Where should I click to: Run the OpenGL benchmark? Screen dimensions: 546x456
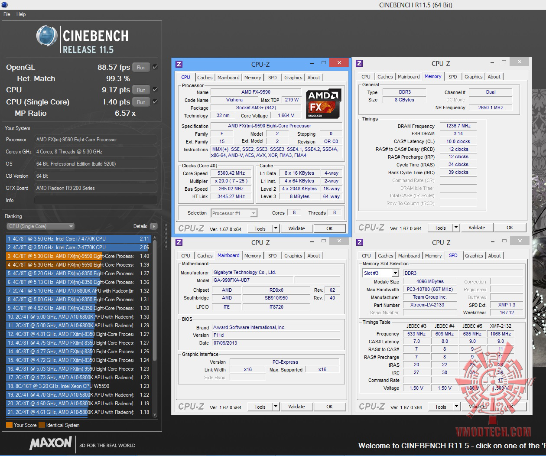pos(141,67)
